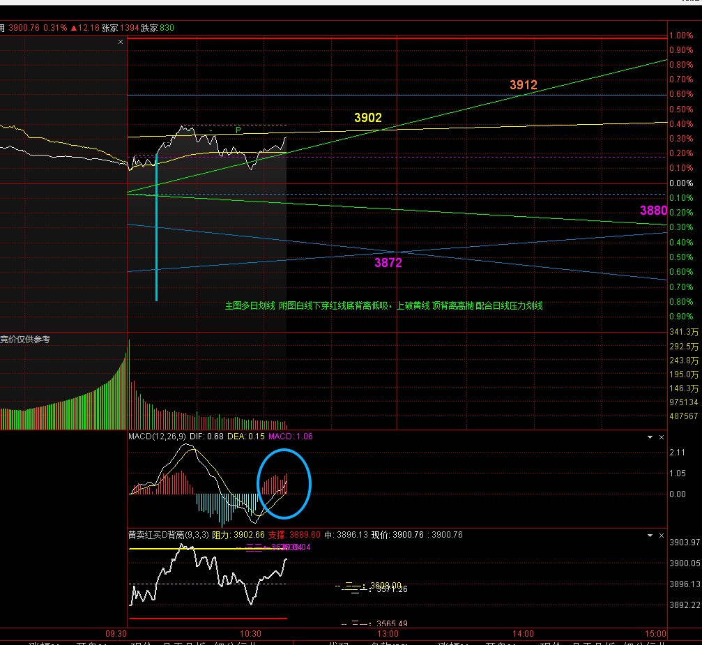Click the 3903.97 lower axis label
This screenshot has width=702, height=645.
click(685, 542)
